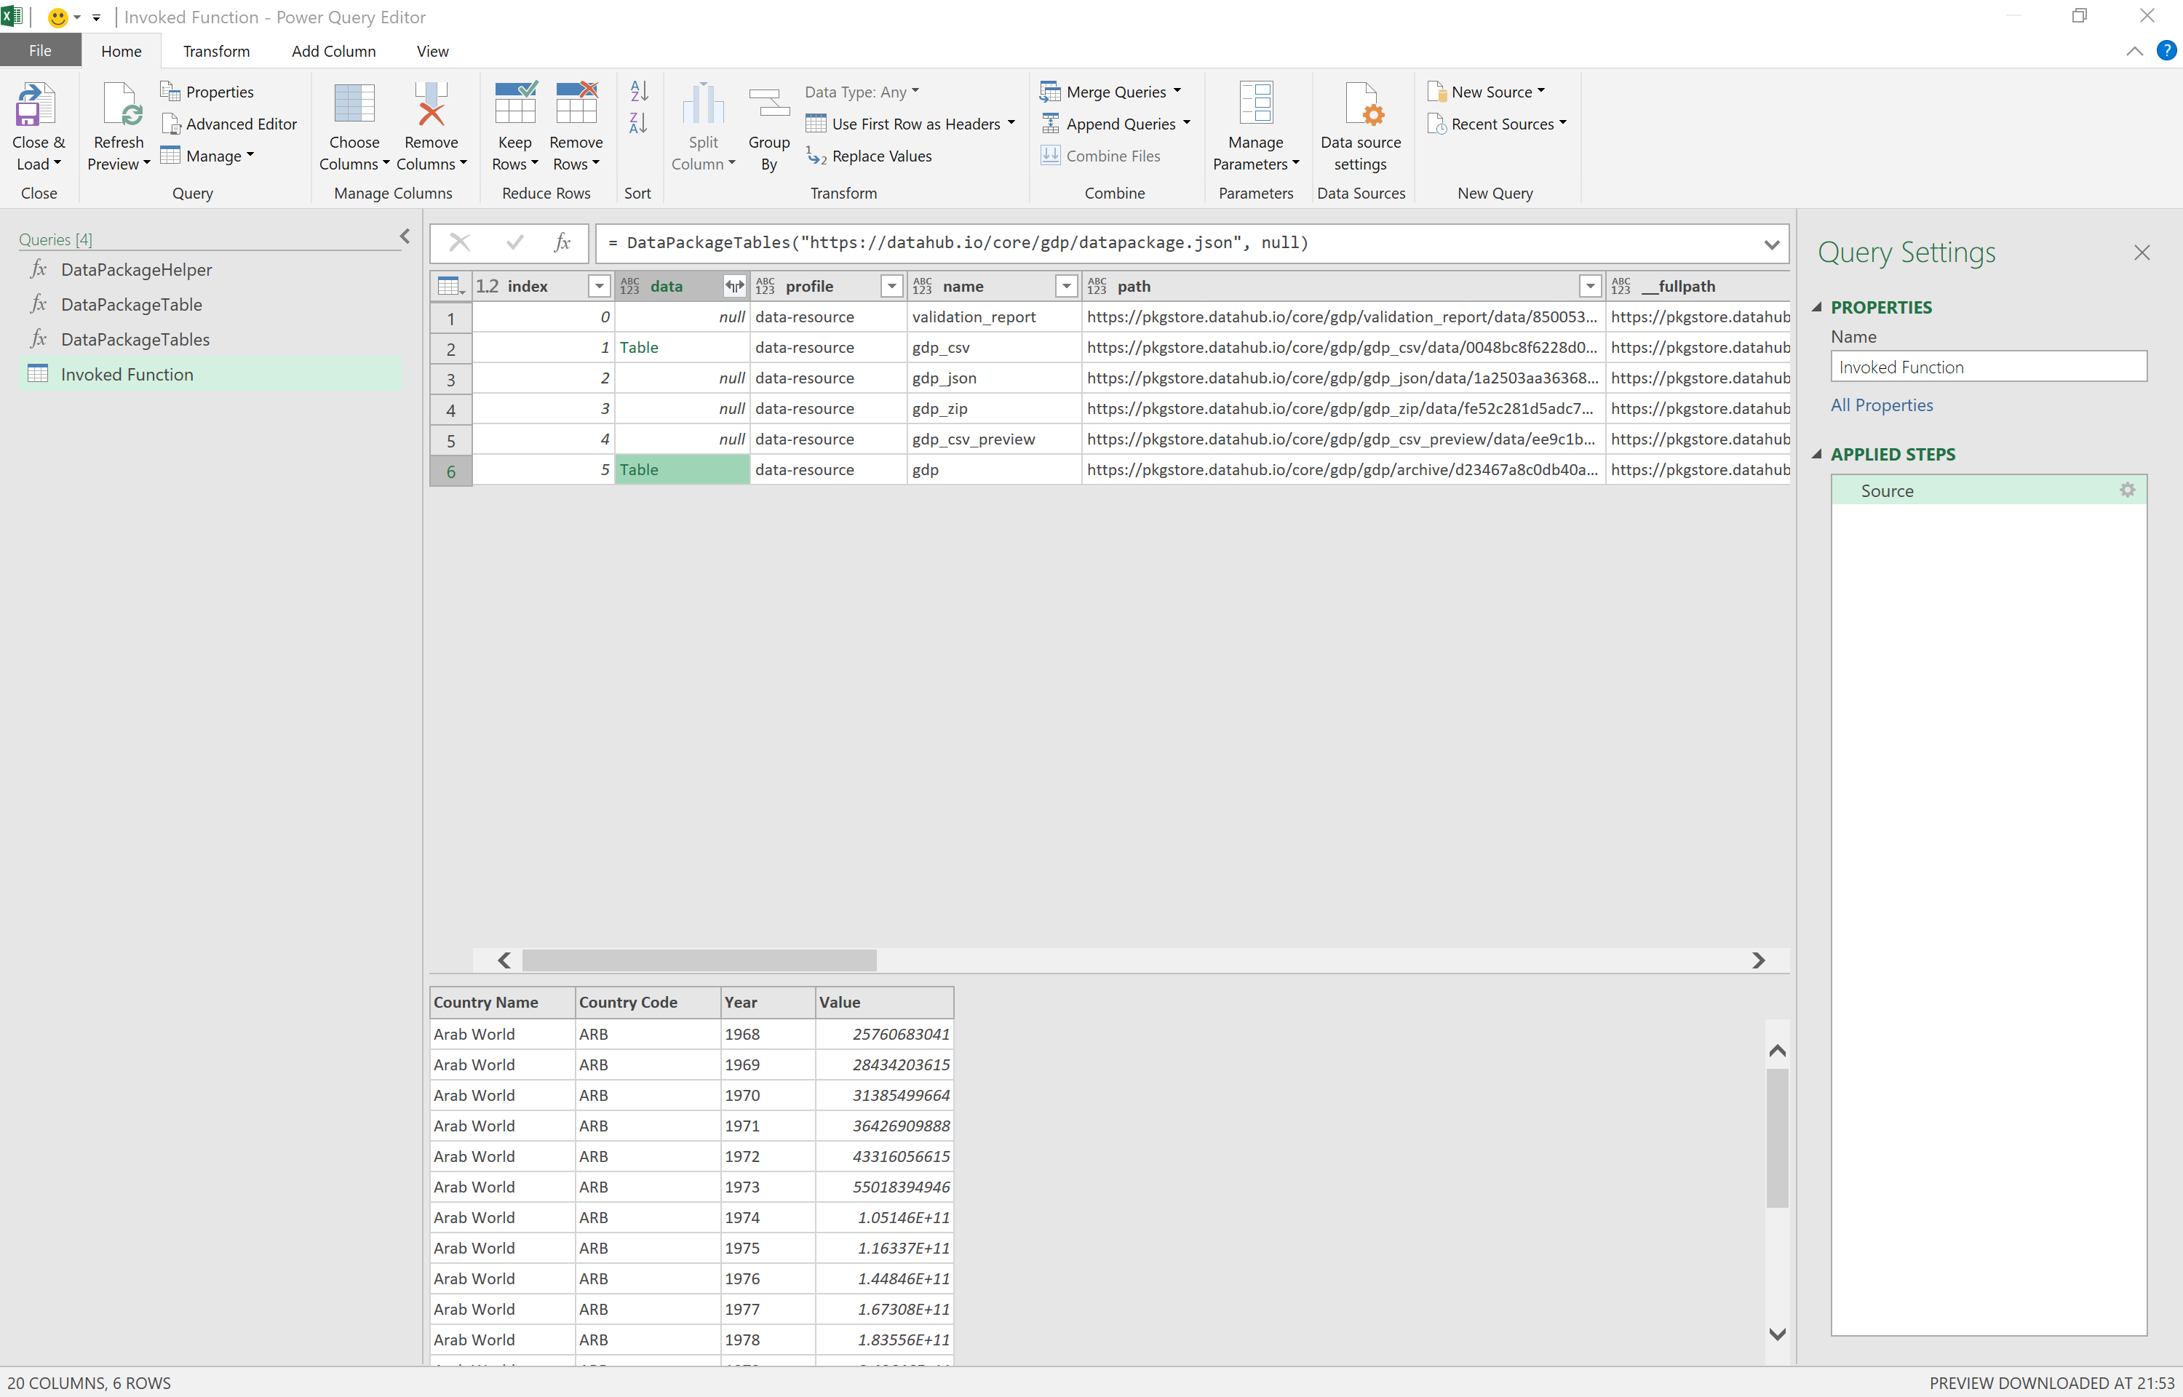Image resolution: width=2183 pixels, height=1397 pixels.
Task: Switch to the Transform tab
Action: [216, 52]
